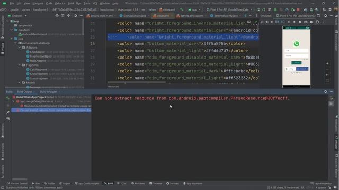The height and width of the screenshot is (190, 339).
Task: Click the Select Opened File target icon
Action: [x=57, y=16]
